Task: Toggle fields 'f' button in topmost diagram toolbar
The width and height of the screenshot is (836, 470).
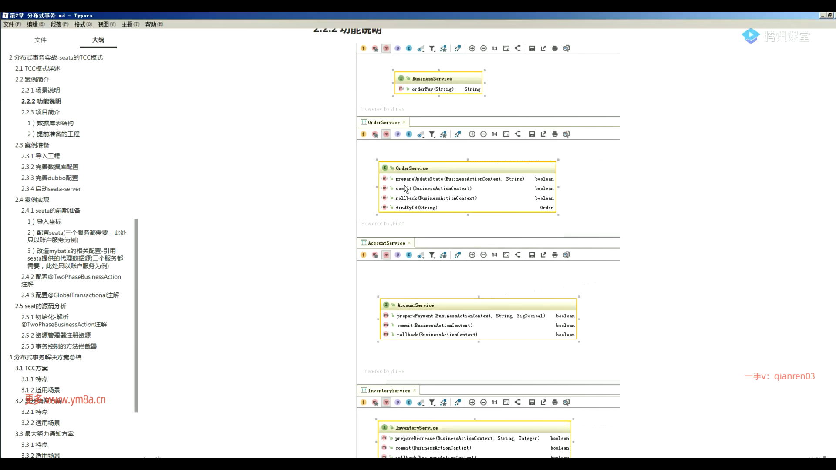Action: tap(364, 48)
